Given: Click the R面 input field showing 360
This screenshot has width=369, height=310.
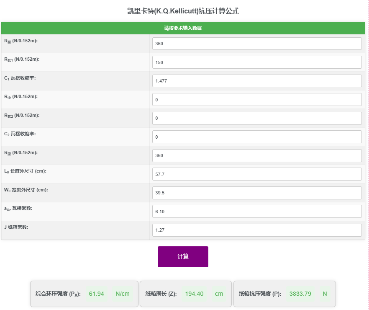Looking at the screenshot, I should click(256, 43).
